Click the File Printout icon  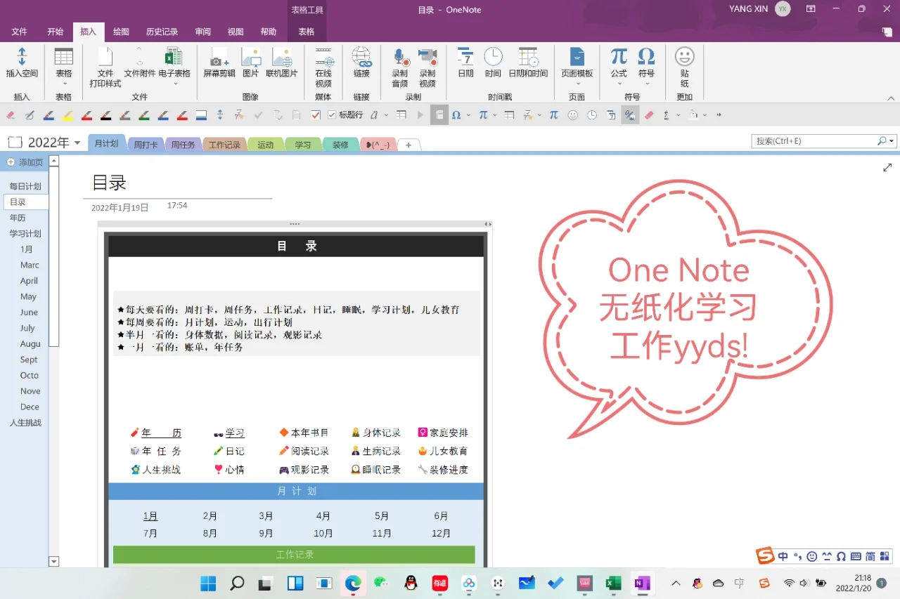pos(105,67)
